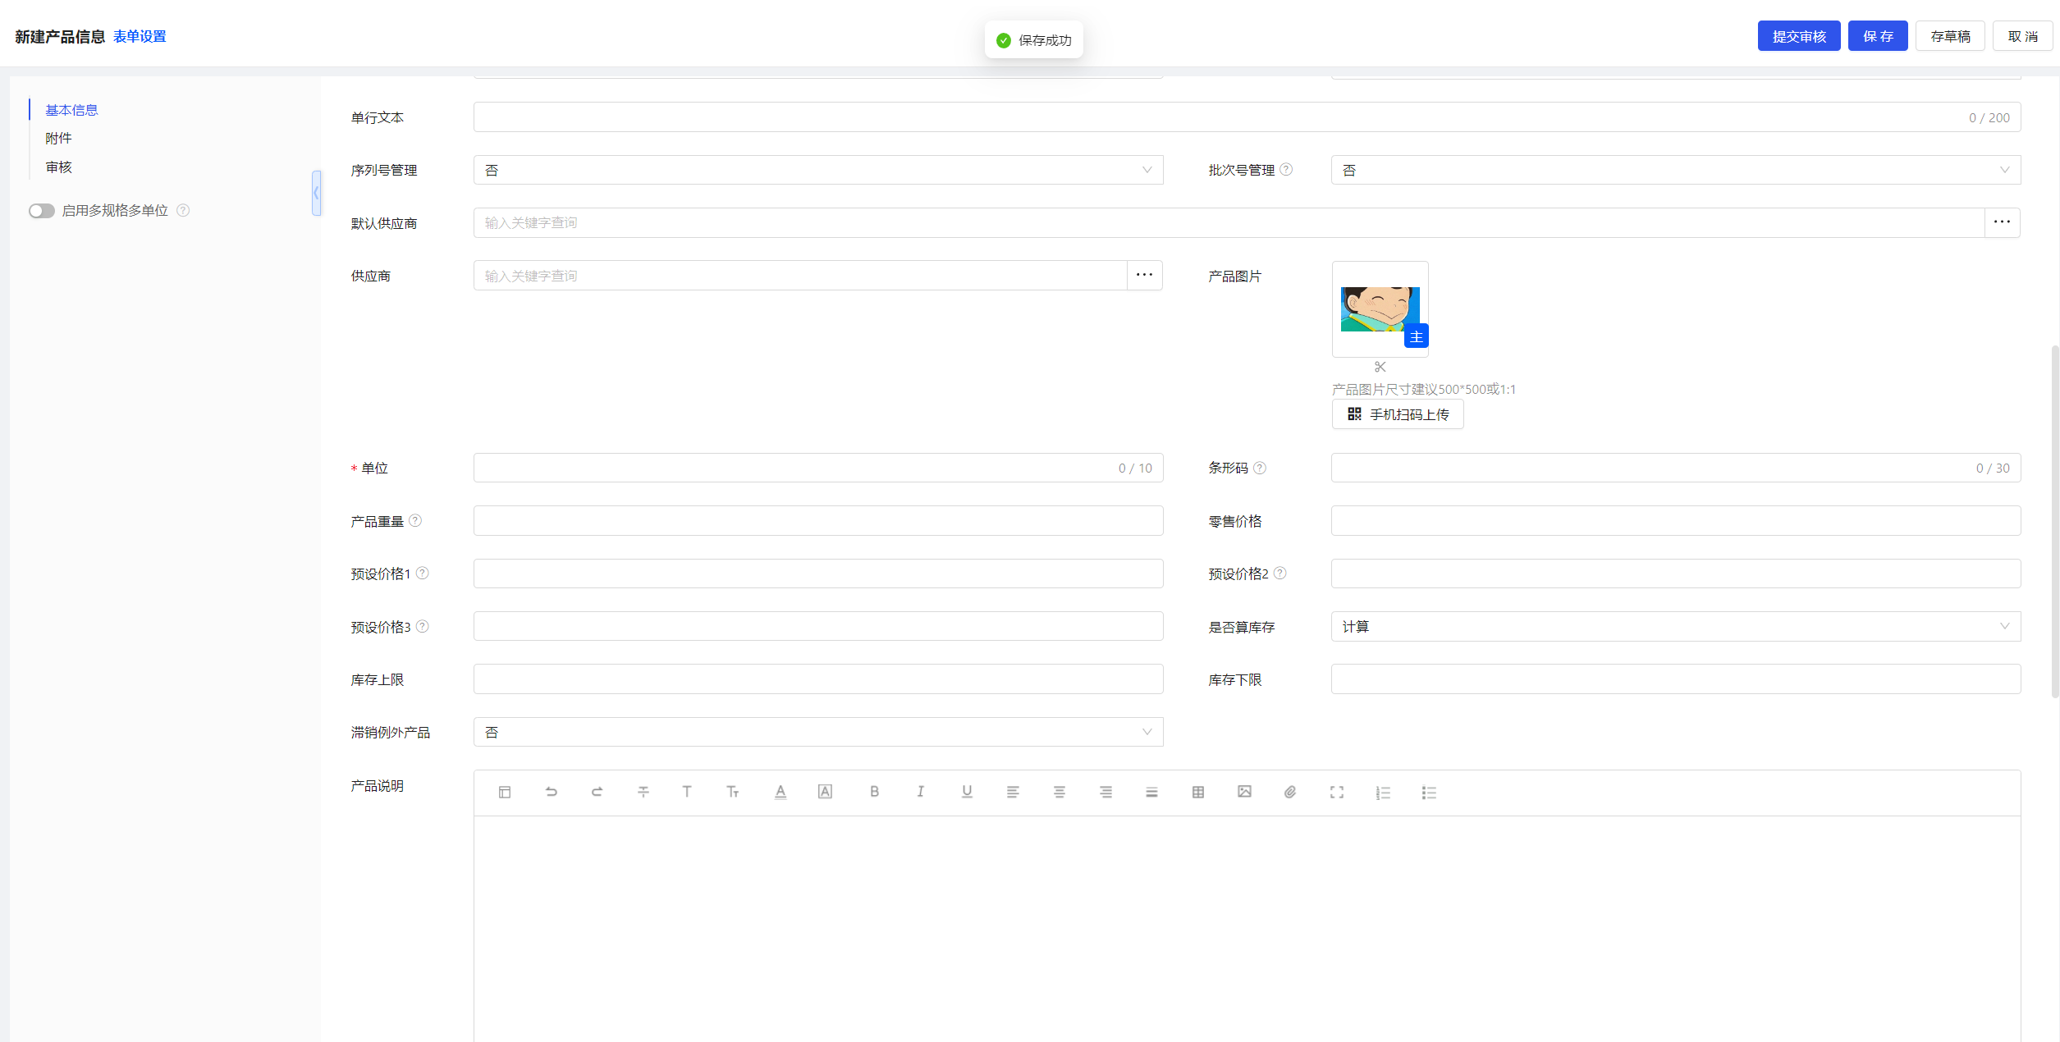Center align text in editor
The image size is (2060, 1042).
pos(1060,792)
